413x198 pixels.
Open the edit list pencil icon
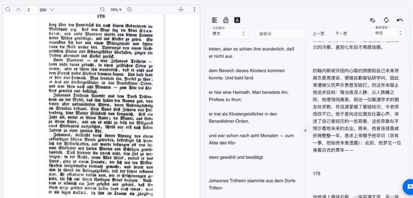pos(372,20)
